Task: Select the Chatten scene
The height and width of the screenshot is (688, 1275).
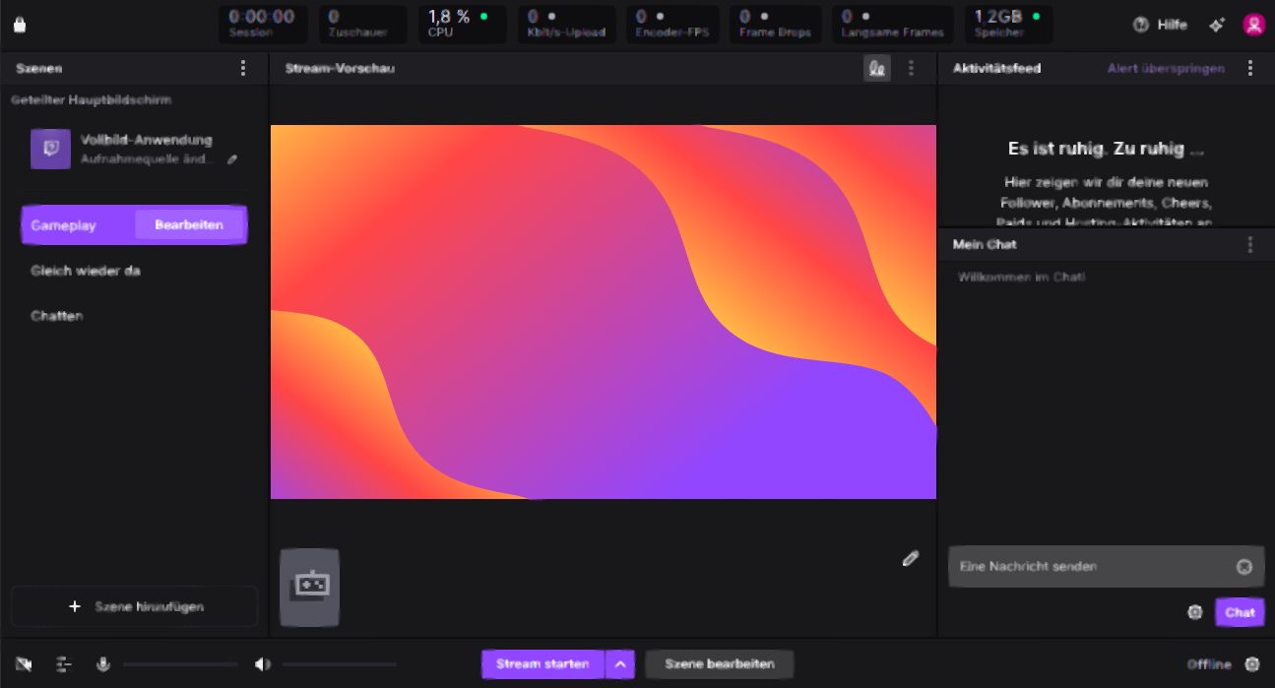Action: [x=57, y=316]
